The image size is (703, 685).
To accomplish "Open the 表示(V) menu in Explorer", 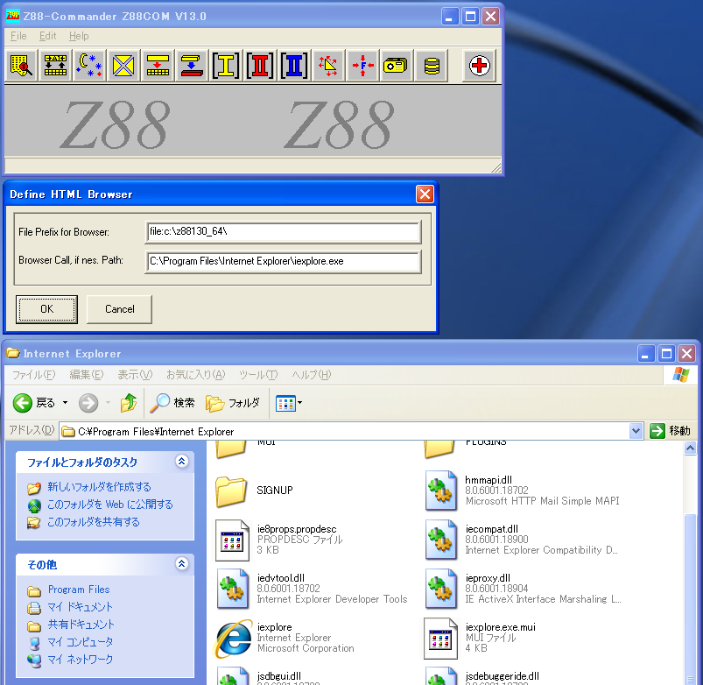I will [x=135, y=375].
